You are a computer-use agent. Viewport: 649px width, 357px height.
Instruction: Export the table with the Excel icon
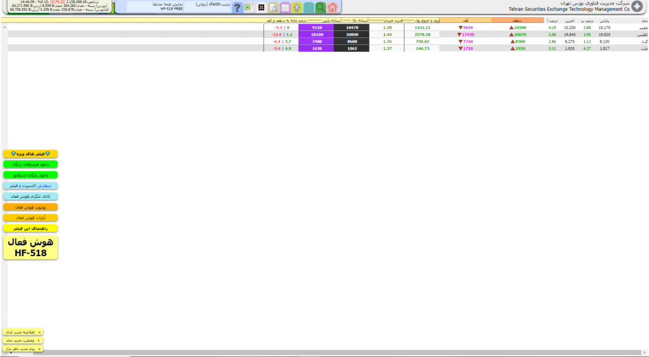click(248, 7)
